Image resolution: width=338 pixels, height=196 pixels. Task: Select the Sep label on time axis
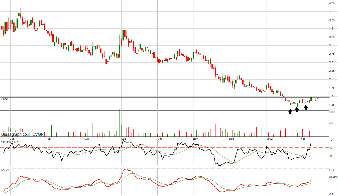pos(123,139)
